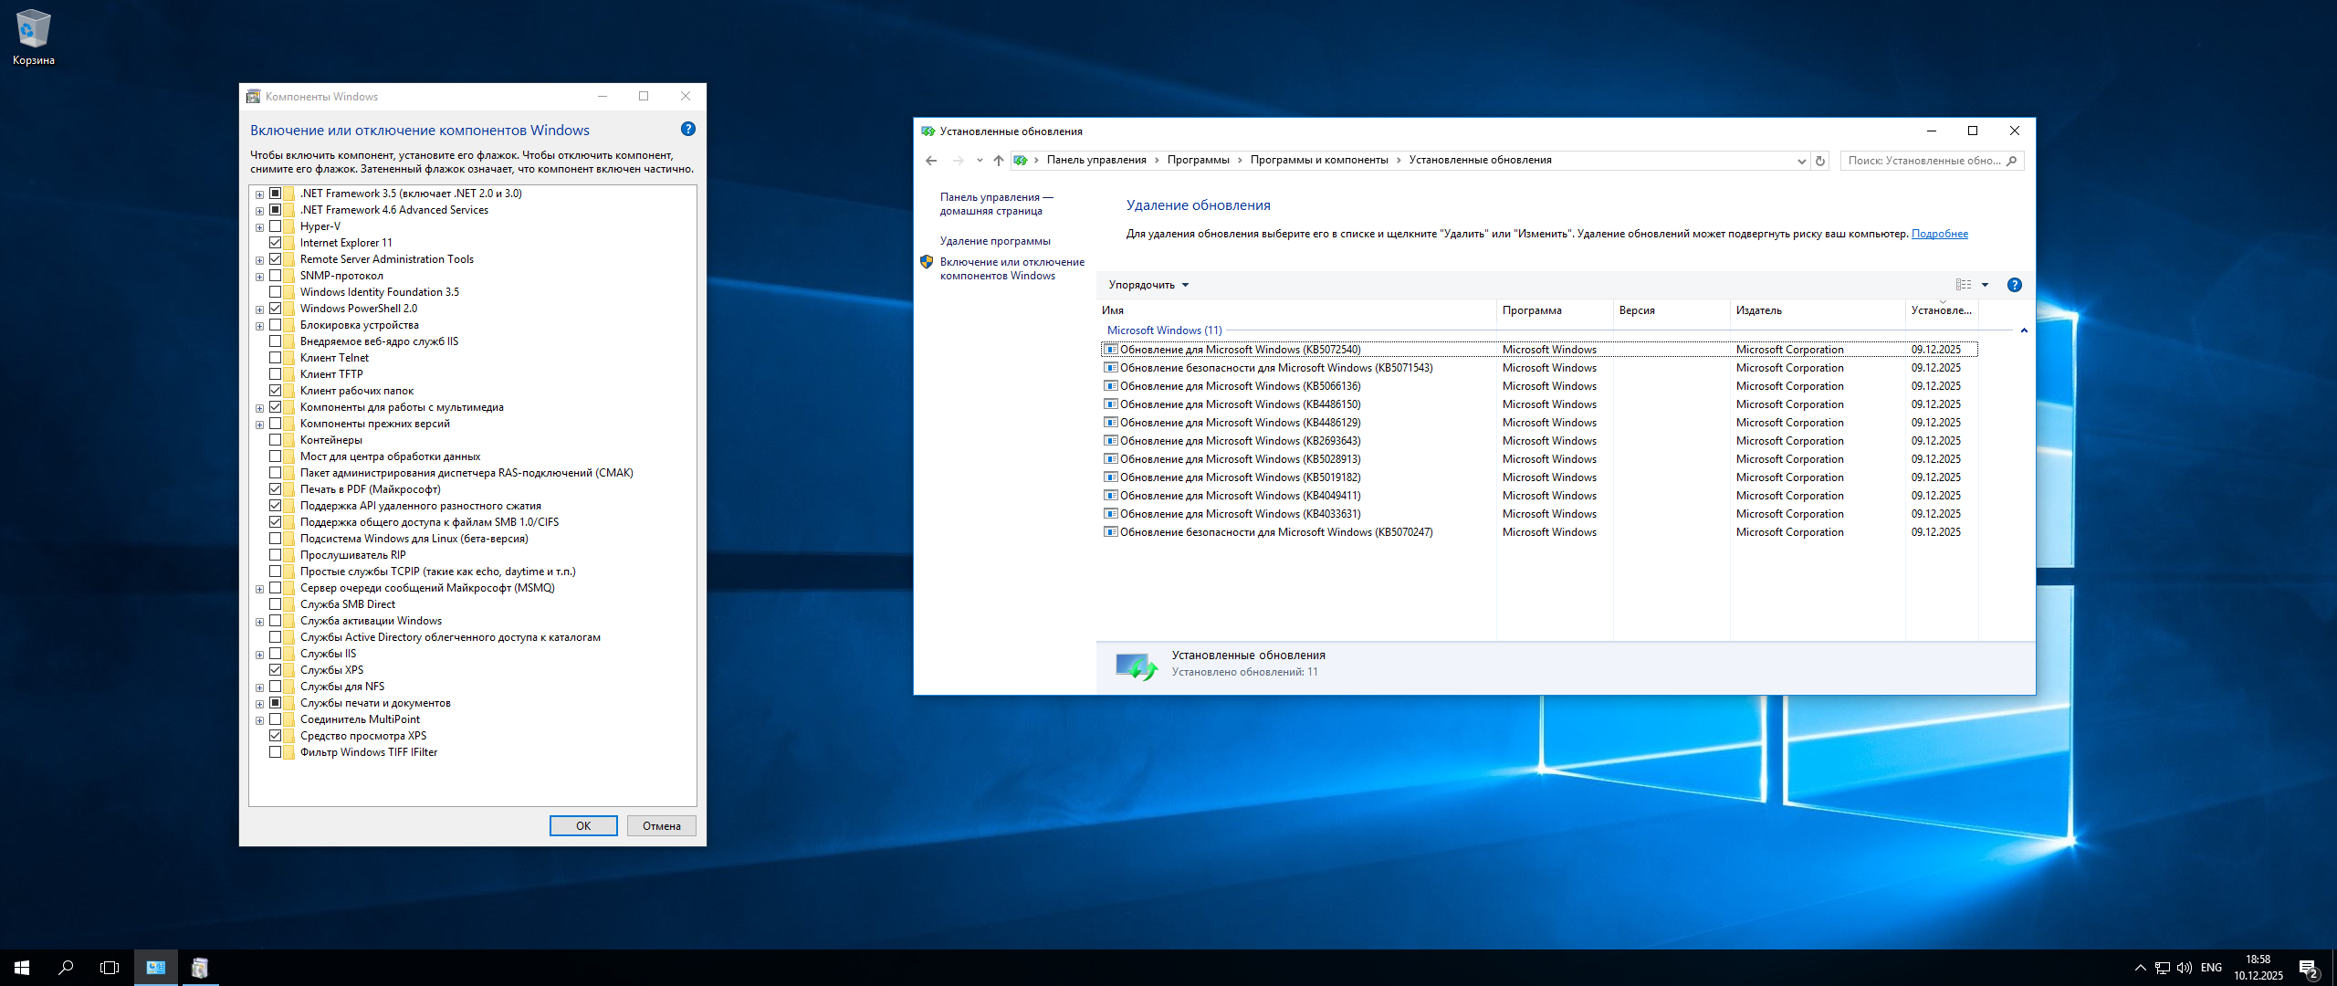Click the back navigation arrow

(x=931, y=161)
